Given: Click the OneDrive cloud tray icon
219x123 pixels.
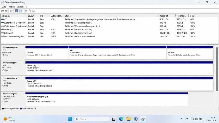Looking at the screenshot, I should click(187, 119).
